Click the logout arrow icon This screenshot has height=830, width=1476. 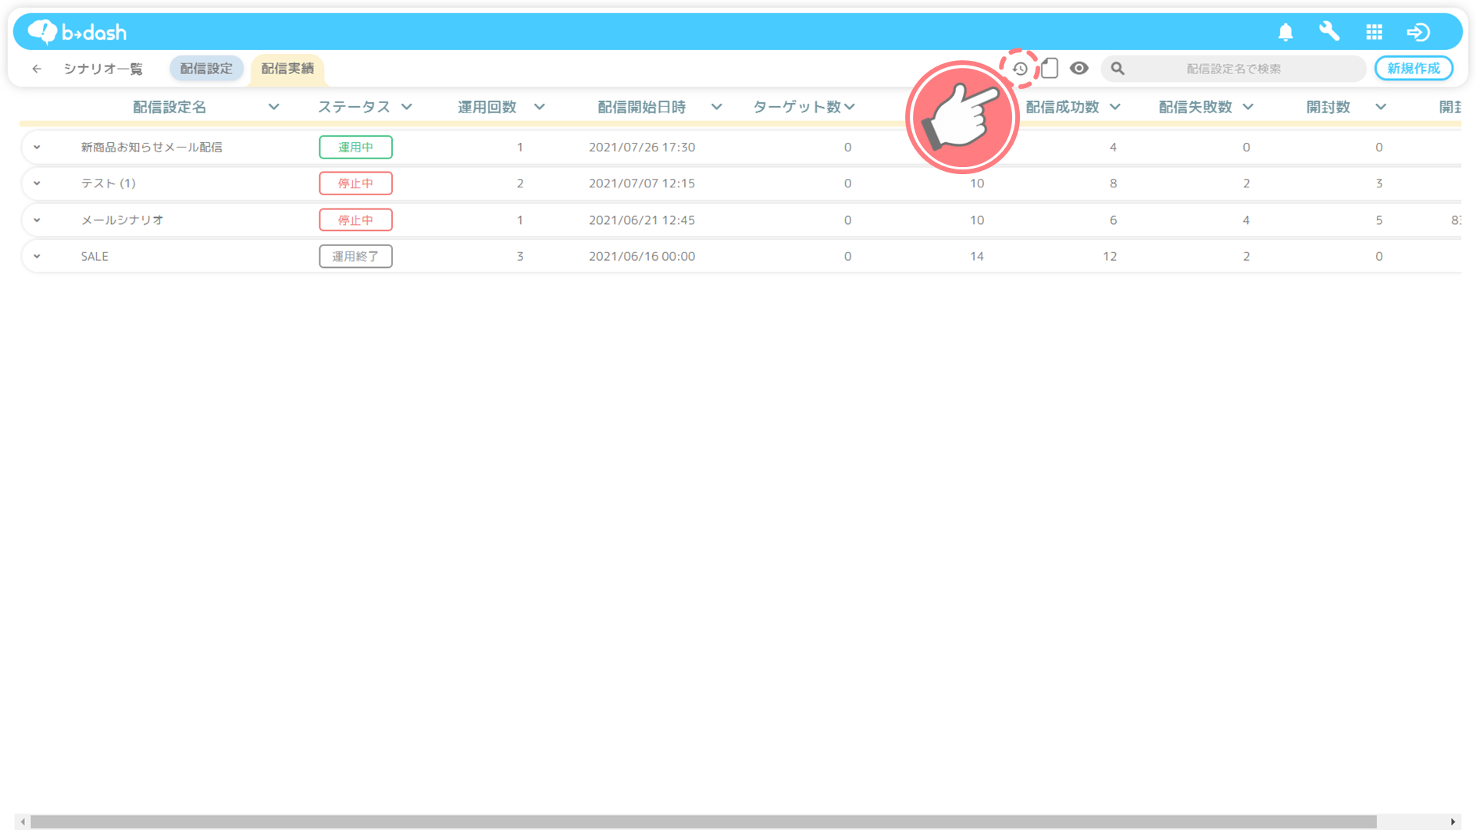click(x=1418, y=32)
